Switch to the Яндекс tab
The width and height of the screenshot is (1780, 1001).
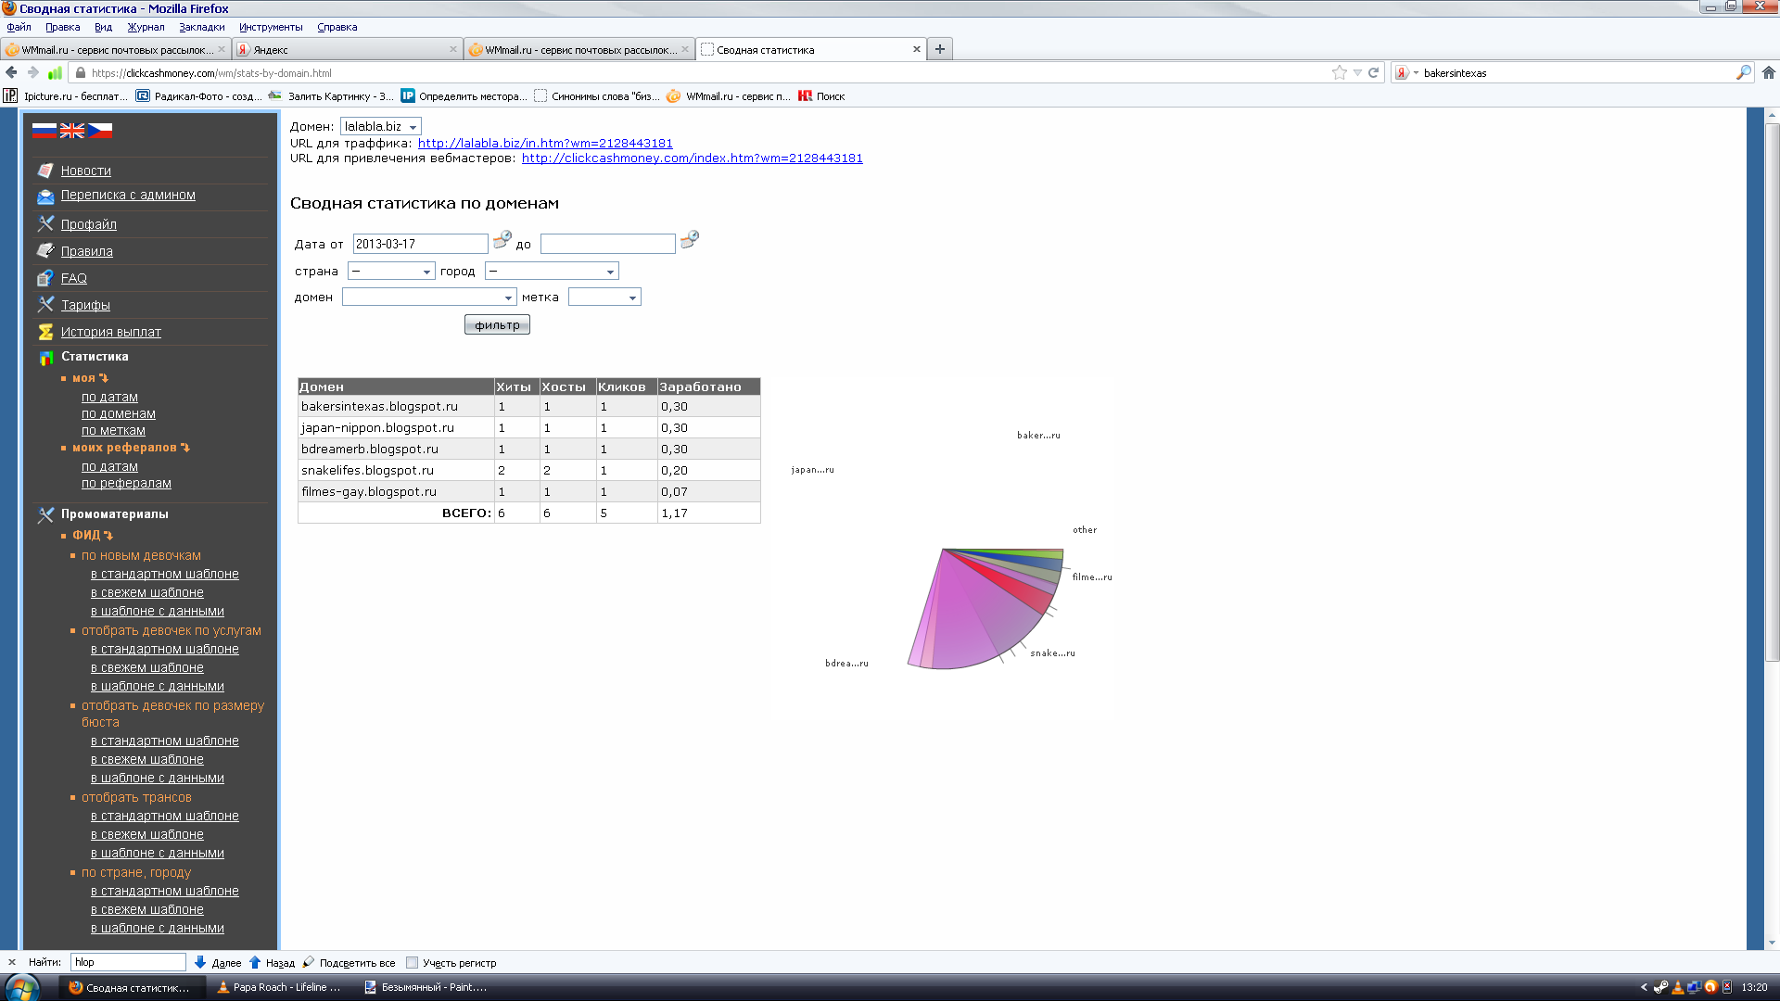pos(348,49)
